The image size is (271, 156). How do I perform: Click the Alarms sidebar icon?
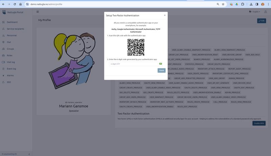coord(3,75)
